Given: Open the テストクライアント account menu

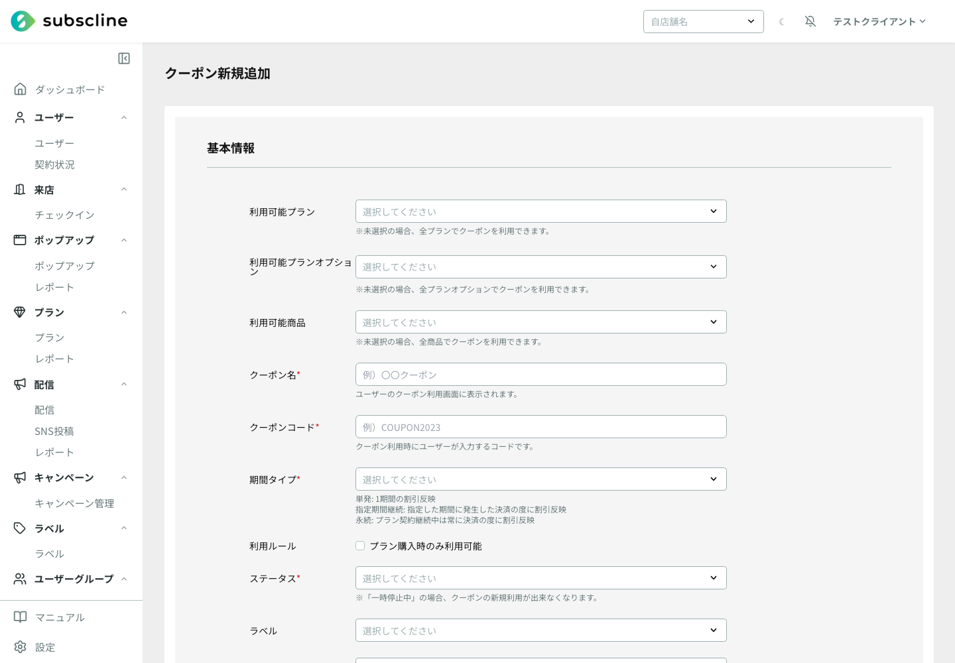Looking at the screenshot, I should 879,21.
